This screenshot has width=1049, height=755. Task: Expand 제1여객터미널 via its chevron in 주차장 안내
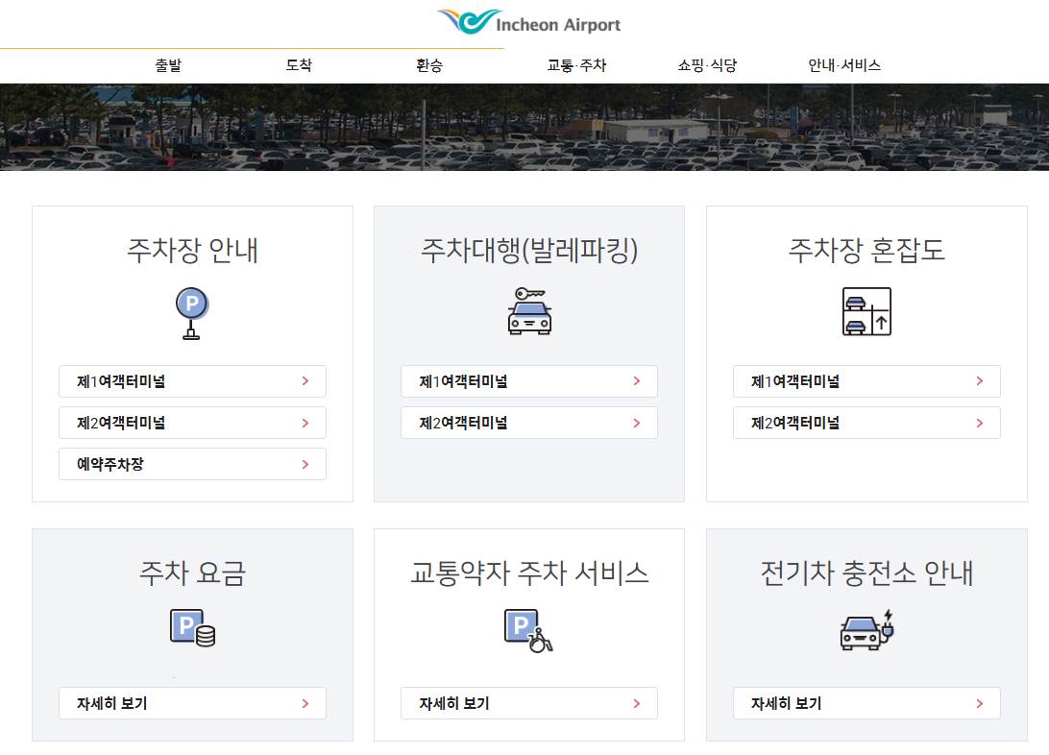click(307, 380)
